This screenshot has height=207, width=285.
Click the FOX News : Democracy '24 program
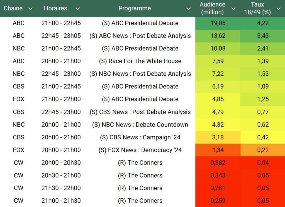[x=140, y=150]
